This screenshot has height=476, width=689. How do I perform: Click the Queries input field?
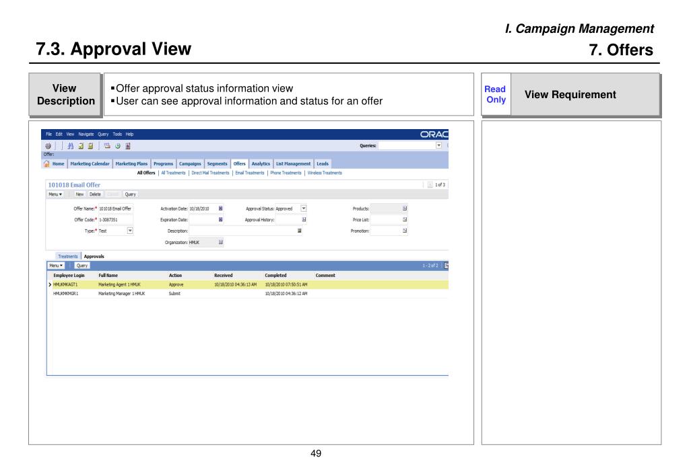(x=407, y=145)
